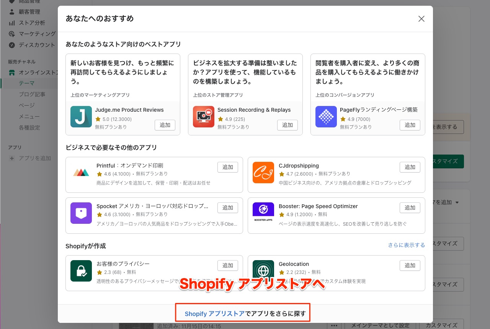Open the Geolocation app title
Image resolution: width=490 pixels, height=329 pixels.
294,264
